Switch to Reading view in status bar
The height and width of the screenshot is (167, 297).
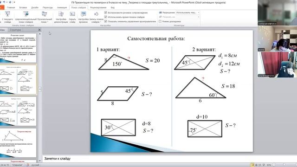pyautogui.click(x=260, y=165)
